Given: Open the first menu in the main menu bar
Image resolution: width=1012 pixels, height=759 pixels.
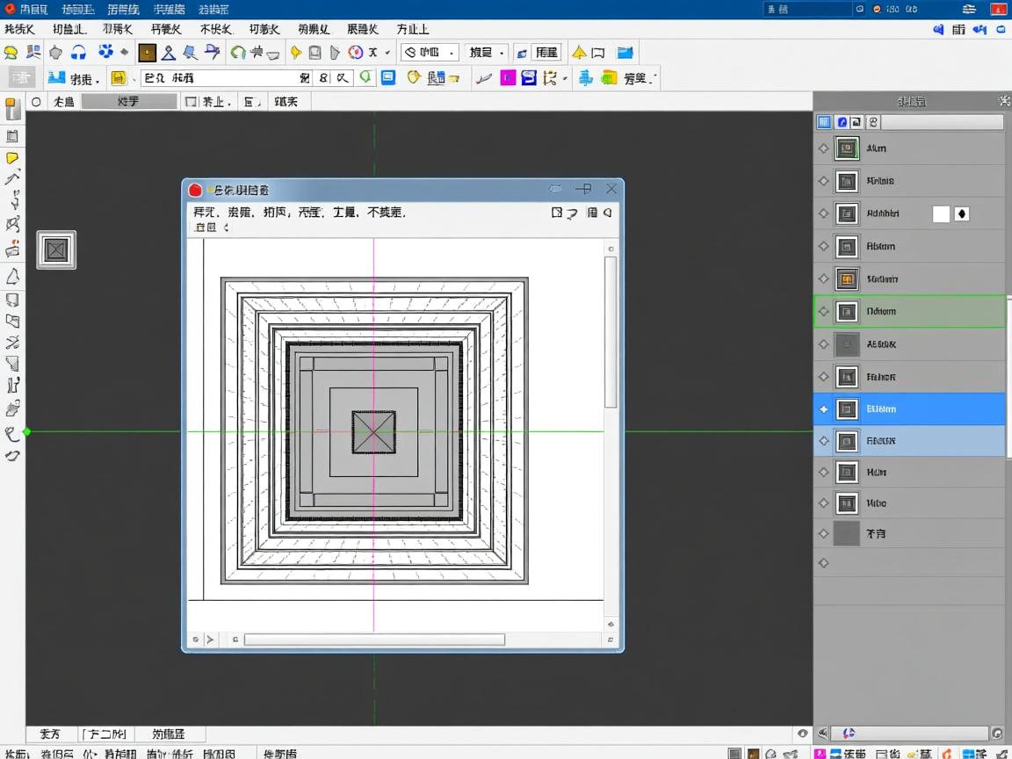Looking at the screenshot, I should click(19, 29).
